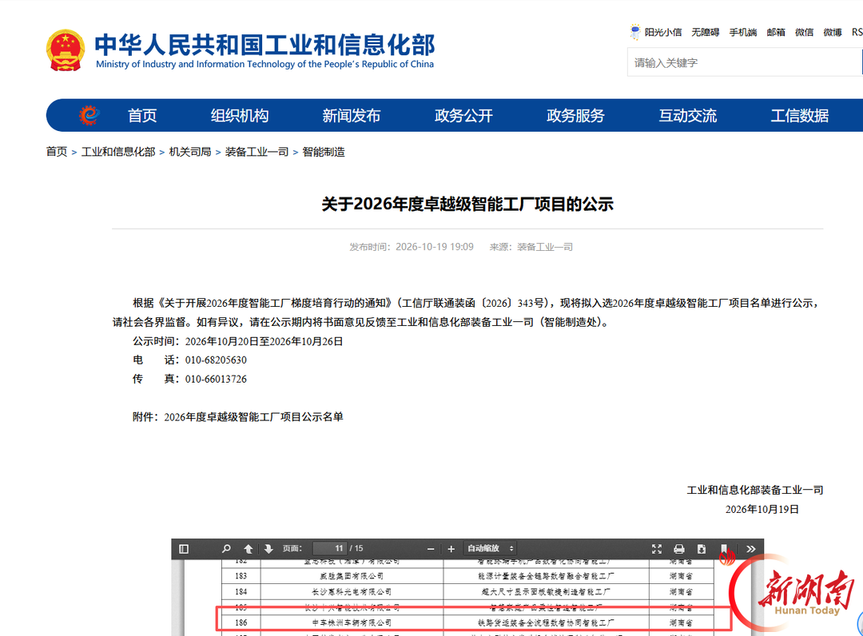Open the PDF bookmark current view icon
The width and height of the screenshot is (863, 636).
pos(724,549)
